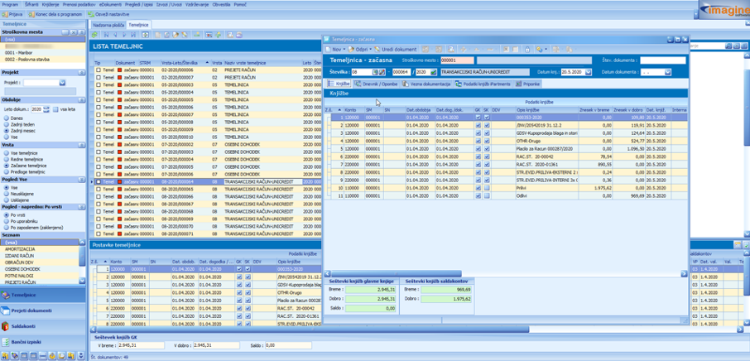Image resolution: width=750 pixels, height=361 pixels.
Task: Click Konec dela s programom exit button
Action: tap(55, 14)
